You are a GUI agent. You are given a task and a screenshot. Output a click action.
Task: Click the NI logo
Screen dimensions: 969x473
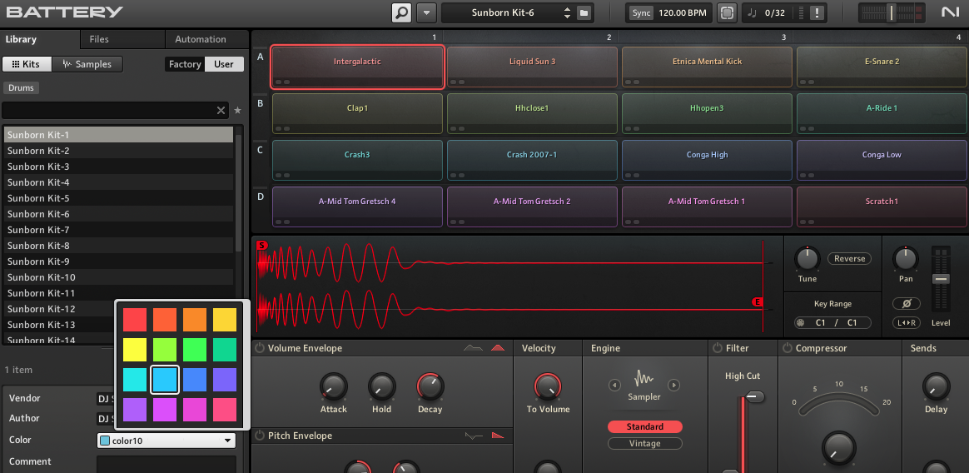coord(951,12)
